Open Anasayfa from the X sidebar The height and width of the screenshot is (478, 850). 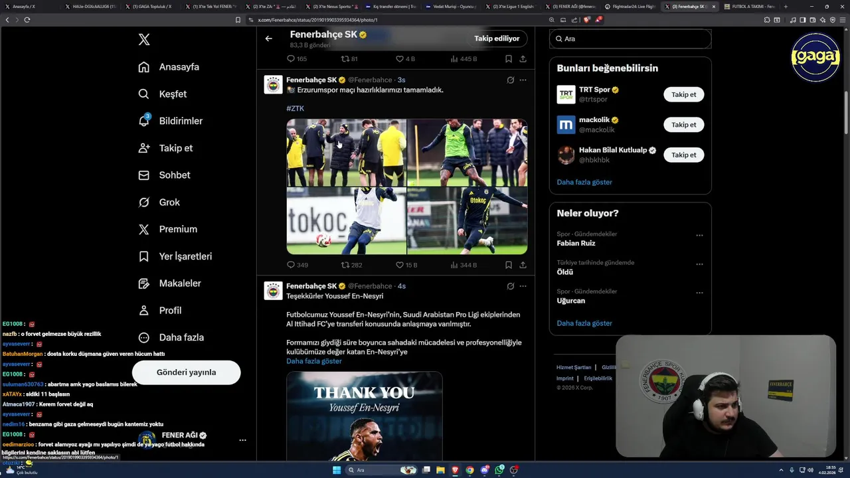pyautogui.click(x=169, y=67)
